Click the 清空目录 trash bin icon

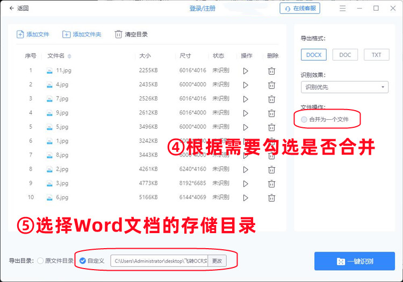pos(118,34)
